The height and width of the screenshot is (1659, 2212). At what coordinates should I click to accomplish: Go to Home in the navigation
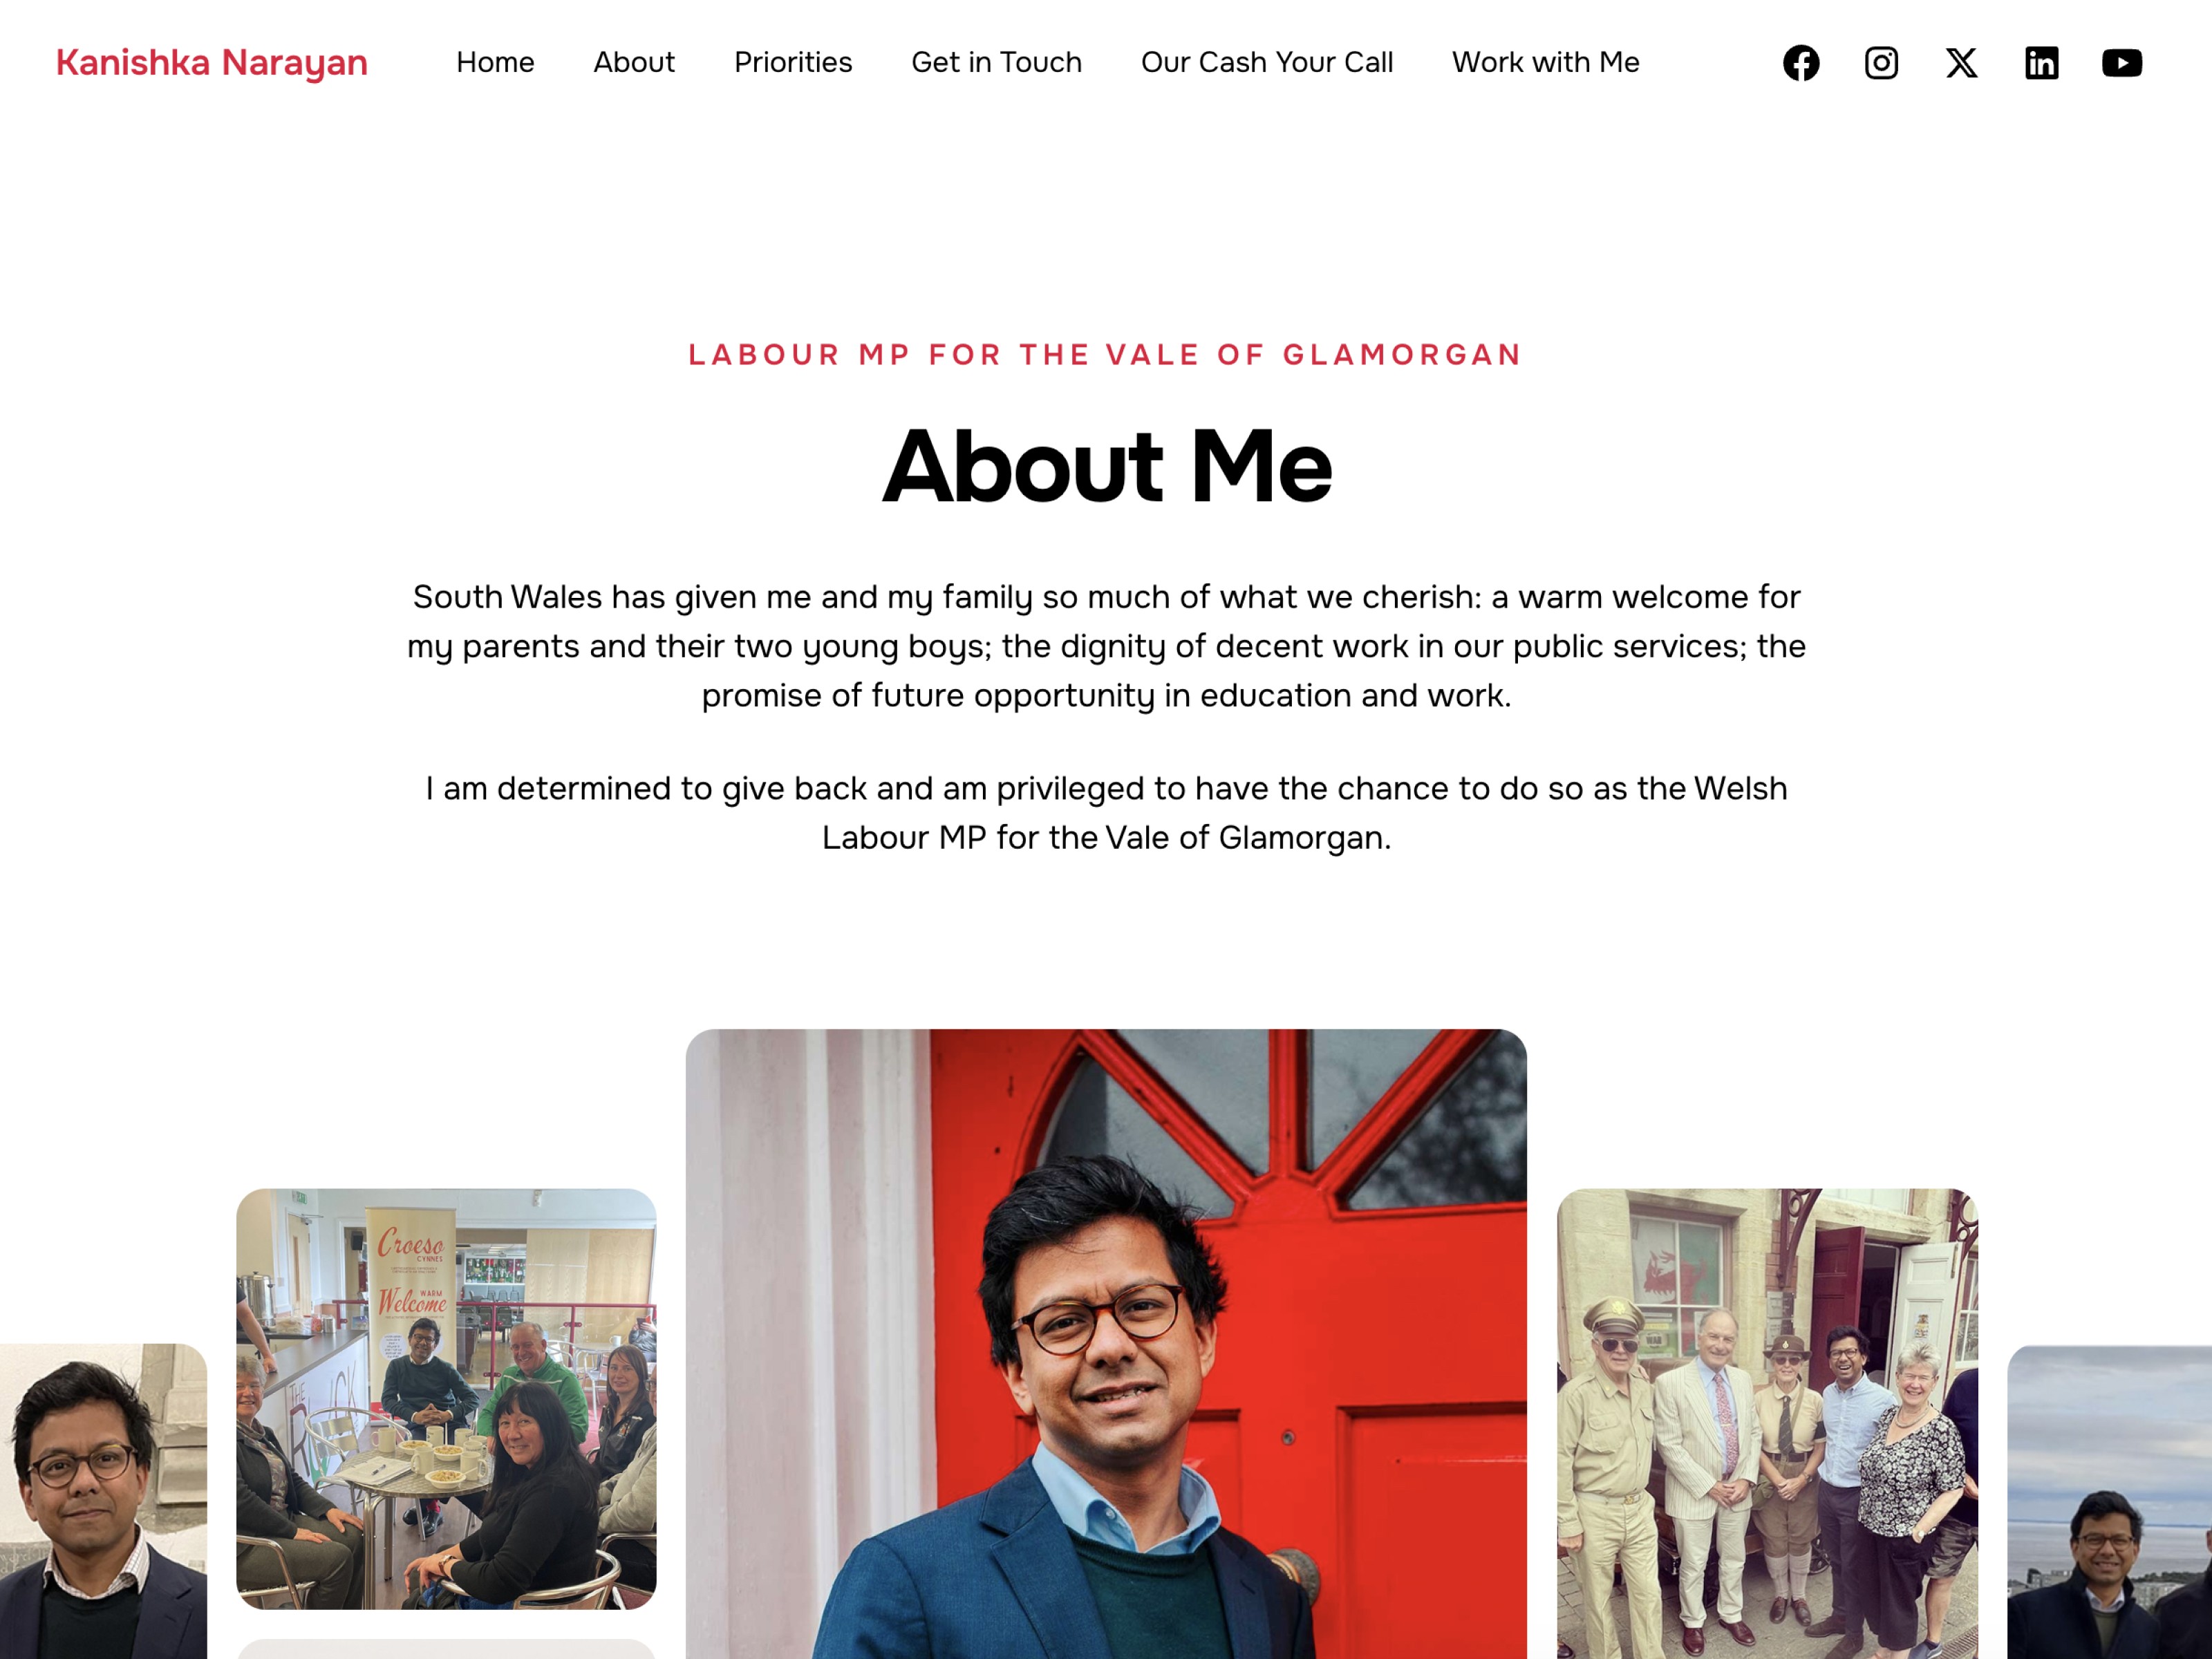pos(495,62)
